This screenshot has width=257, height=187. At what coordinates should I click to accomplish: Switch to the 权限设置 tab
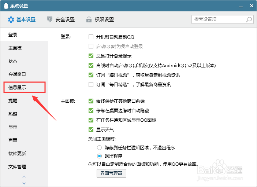coord(100,19)
